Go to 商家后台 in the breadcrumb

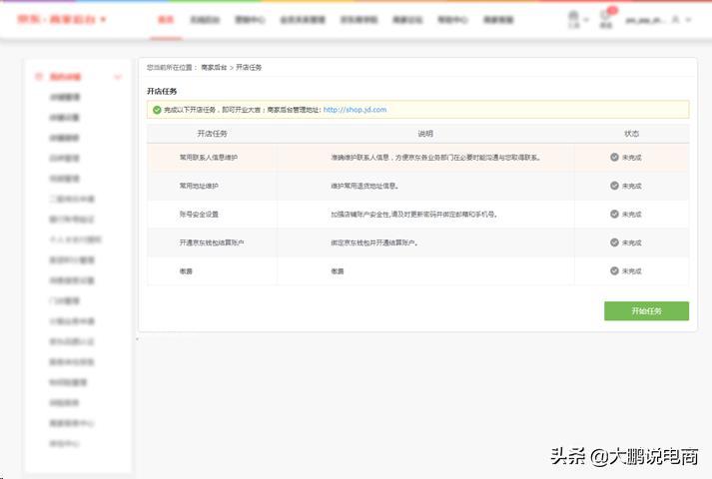(x=214, y=67)
